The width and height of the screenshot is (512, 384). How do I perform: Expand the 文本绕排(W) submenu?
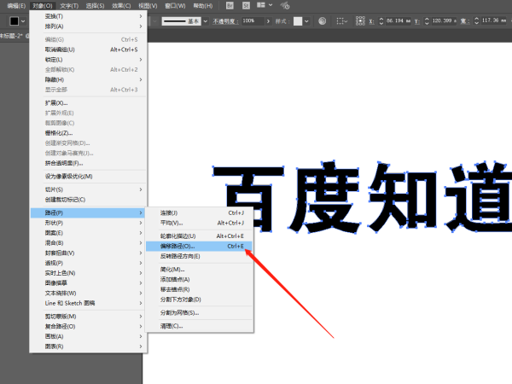[88, 294]
